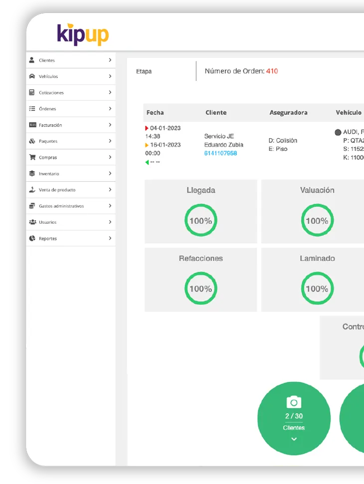Open the Llegada stage card
Image resolution: width=364 pixels, height=484 pixels.
tap(201, 211)
